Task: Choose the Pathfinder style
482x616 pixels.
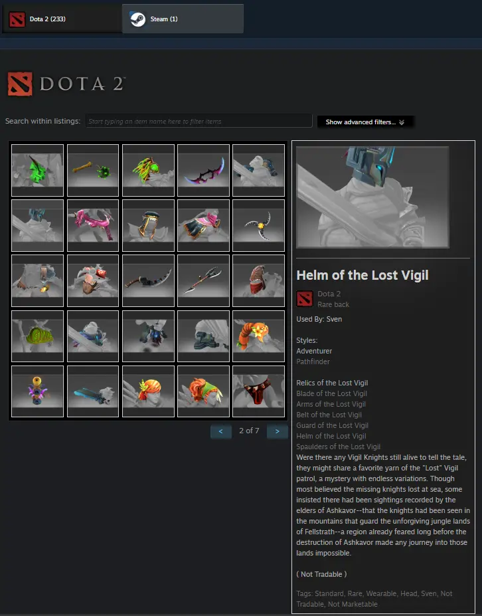Action: pos(313,361)
